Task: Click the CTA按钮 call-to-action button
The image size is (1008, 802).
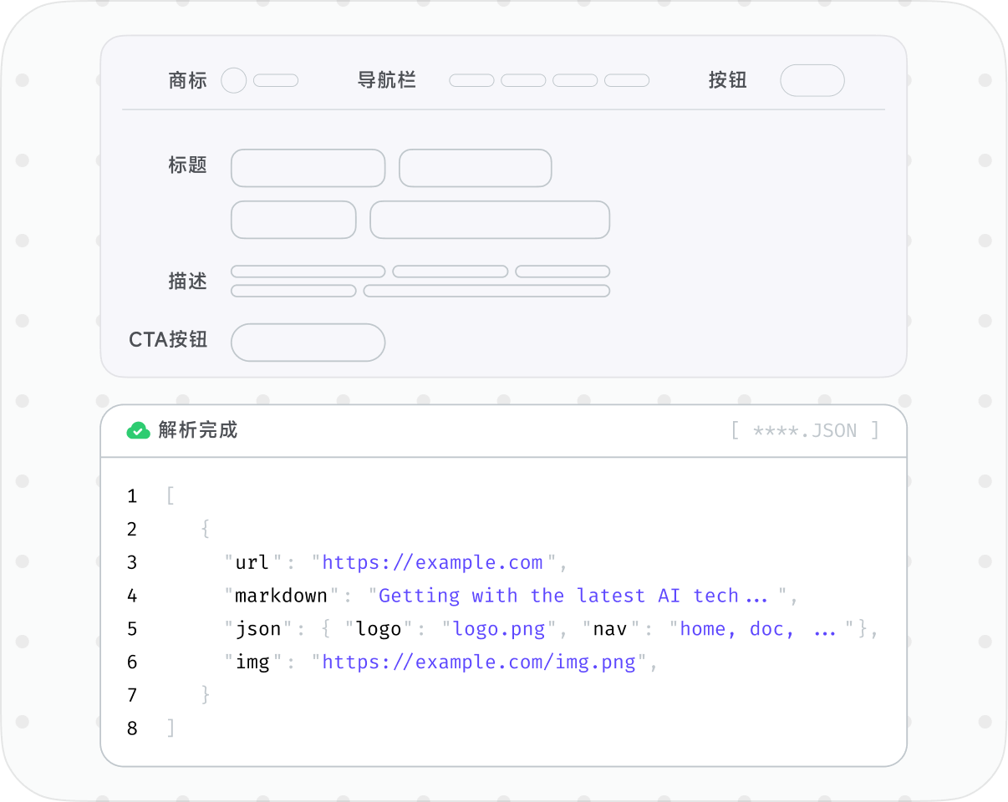Action: (308, 343)
